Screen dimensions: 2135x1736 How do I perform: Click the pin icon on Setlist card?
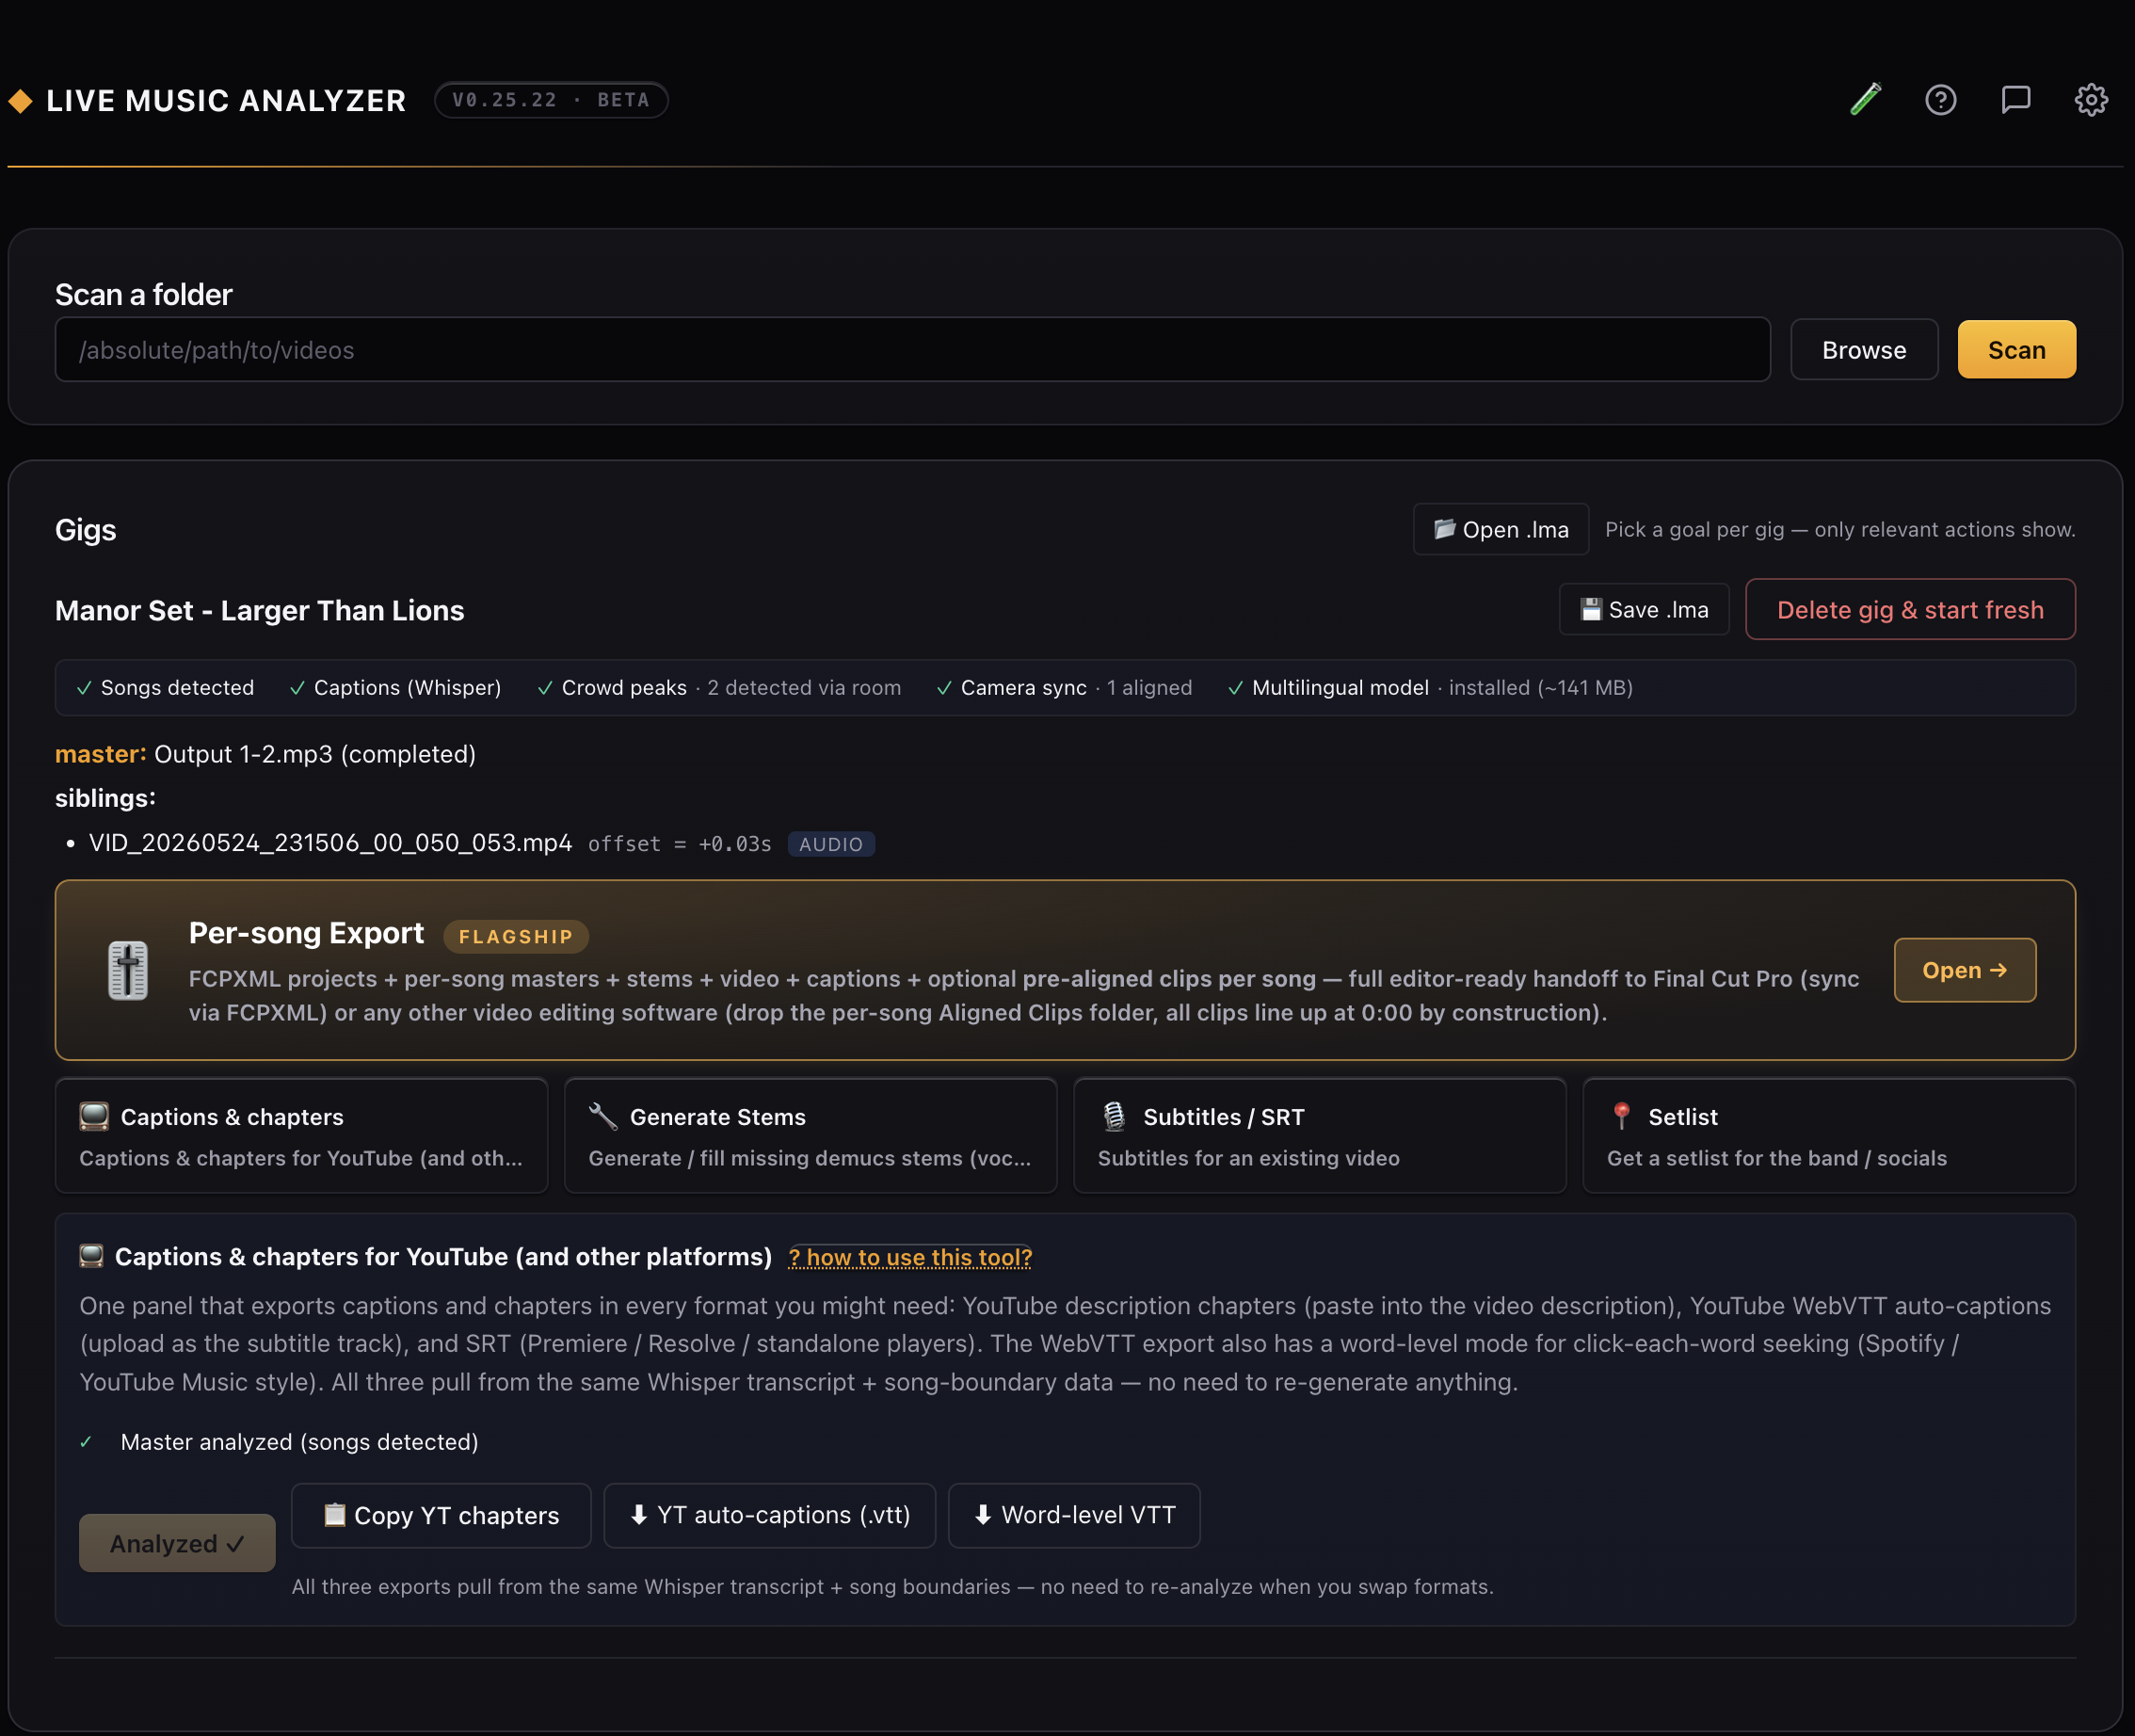pos(1622,1116)
